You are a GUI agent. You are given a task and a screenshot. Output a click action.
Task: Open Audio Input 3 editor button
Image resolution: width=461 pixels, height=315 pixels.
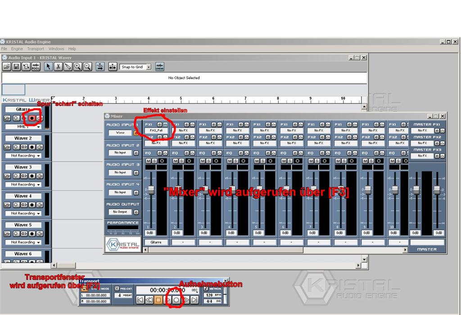point(136,173)
